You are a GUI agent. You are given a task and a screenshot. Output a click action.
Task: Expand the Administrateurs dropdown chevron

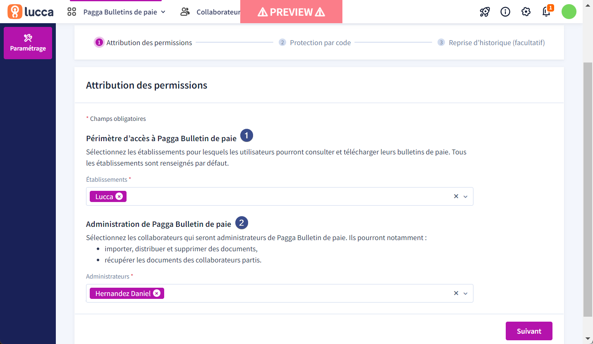click(x=466, y=293)
